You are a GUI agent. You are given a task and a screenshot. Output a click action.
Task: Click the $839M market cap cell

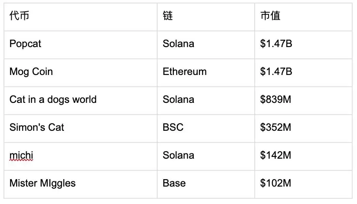coord(275,100)
